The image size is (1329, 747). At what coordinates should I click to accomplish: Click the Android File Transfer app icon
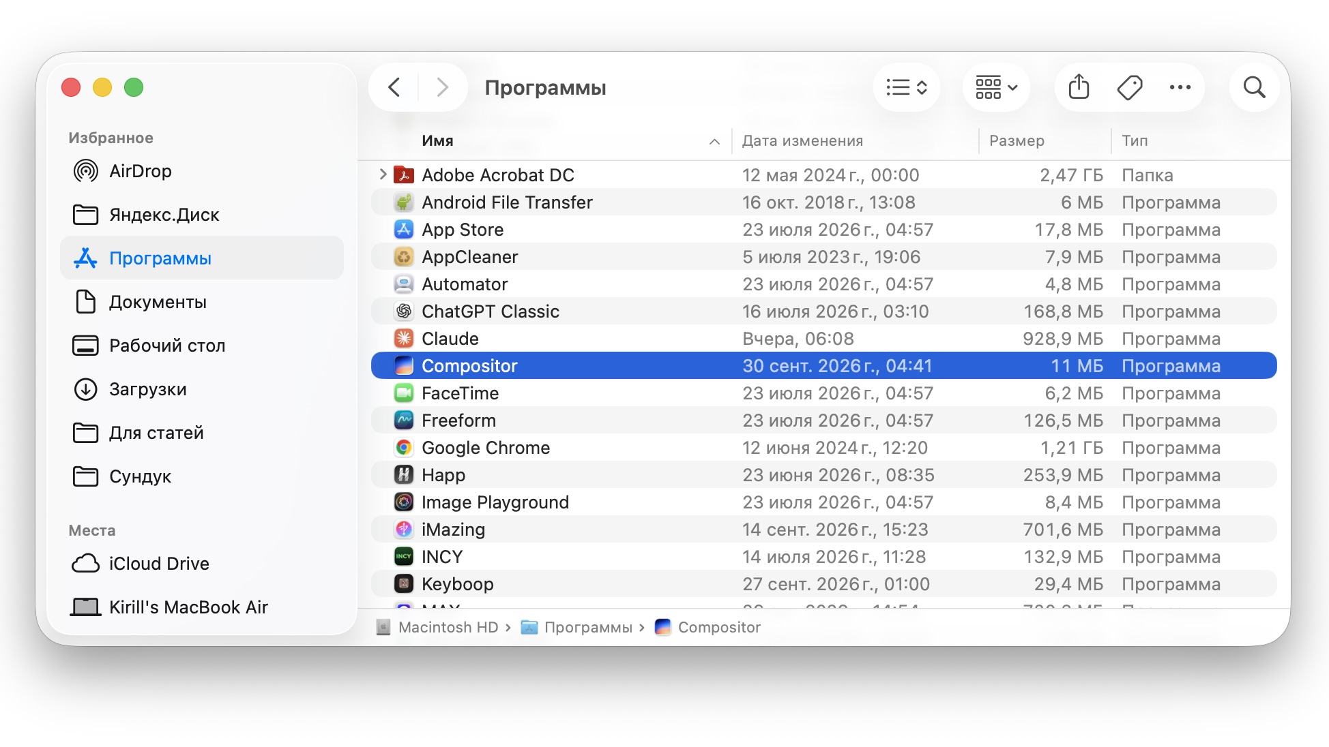(x=404, y=202)
